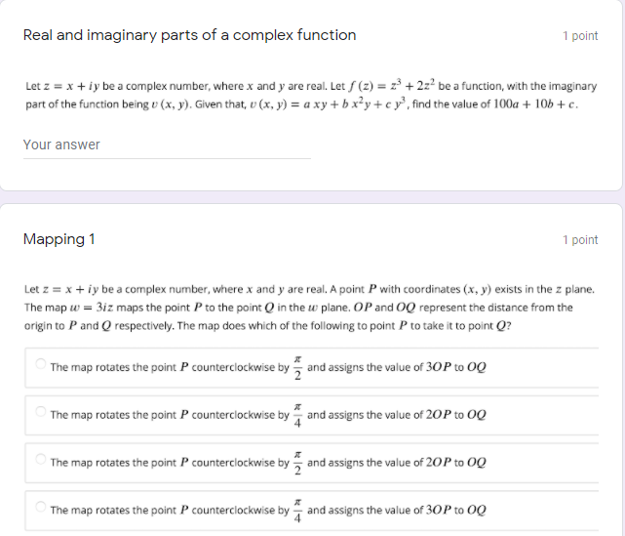Viewport: 625px width, 536px height.
Task: Click "1 point" label of the complex function question
Action: (x=580, y=36)
